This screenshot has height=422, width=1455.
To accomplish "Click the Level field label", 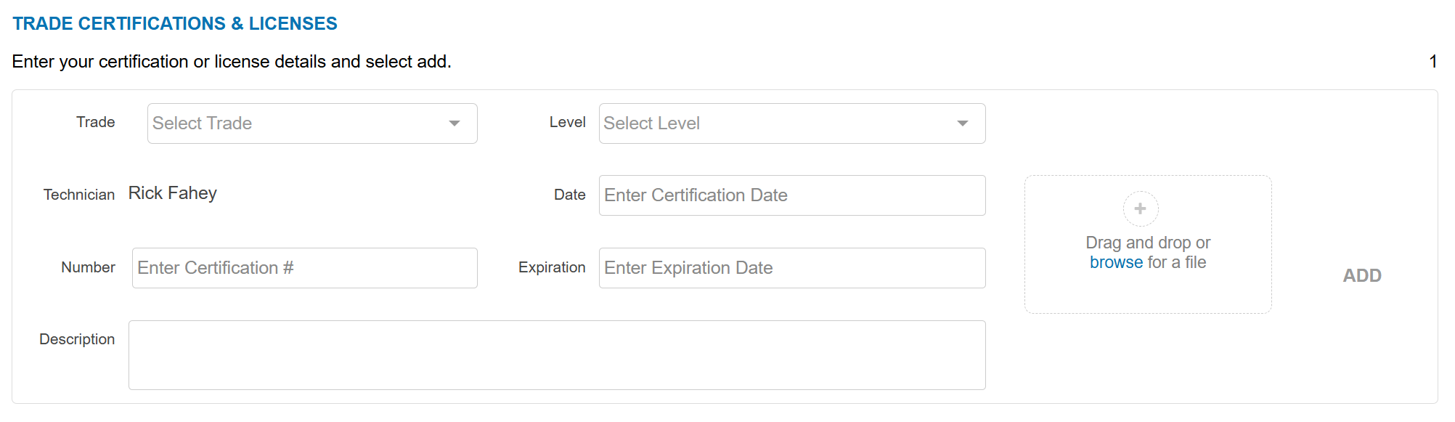I will 567,123.
